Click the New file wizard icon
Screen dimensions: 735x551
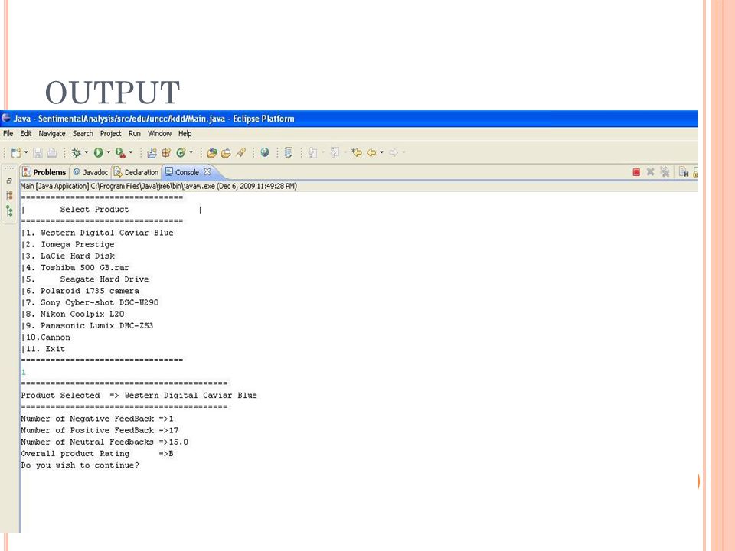pos(16,153)
